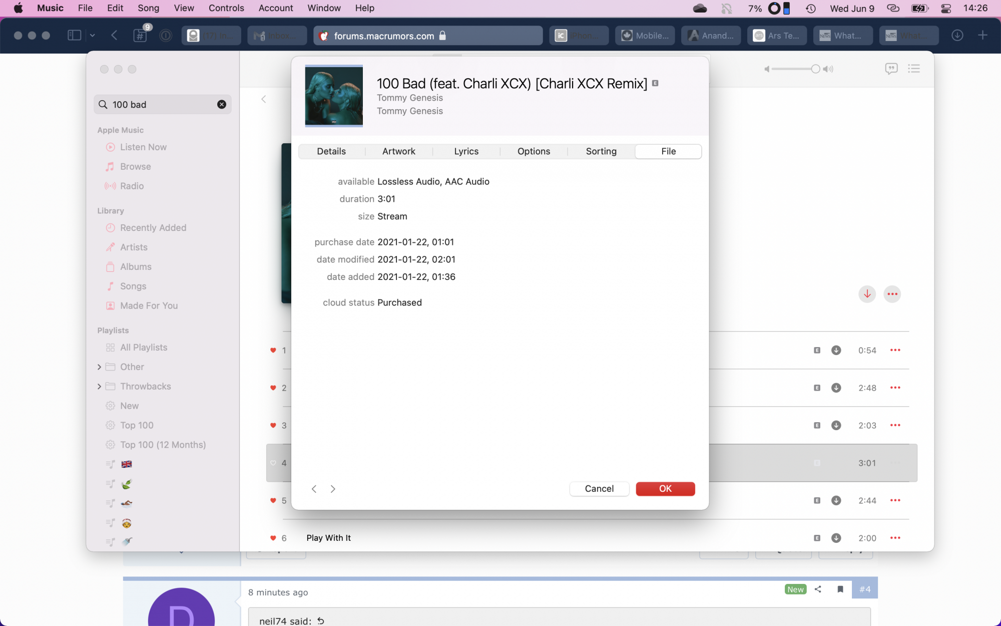Show the Up Next queue list
This screenshot has height=626, width=1001.
tap(914, 69)
